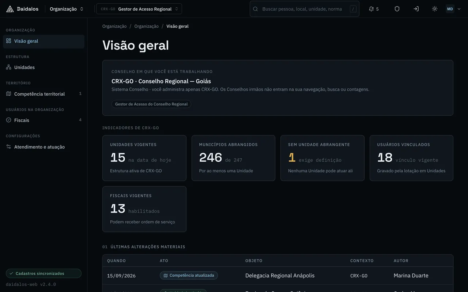Go to Visão geral in the sidebar
The width and height of the screenshot is (468, 292).
tap(44, 41)
